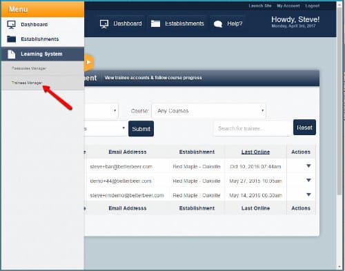Click the speech bubble Help icon
The height and width of the screenshot is (271, 345).
tap(218, 24)
